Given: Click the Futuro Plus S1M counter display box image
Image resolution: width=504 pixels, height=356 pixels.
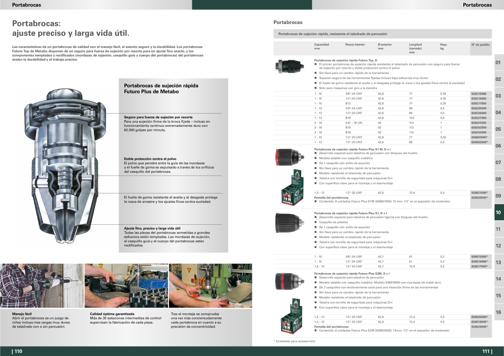Looking at the screenshot, I should tap(293, 187).
